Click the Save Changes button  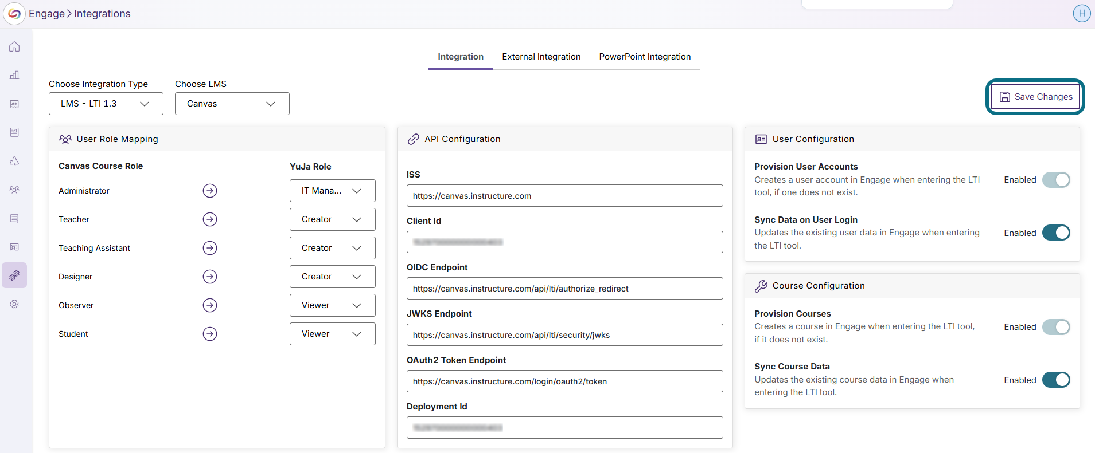click(1035, 97)
